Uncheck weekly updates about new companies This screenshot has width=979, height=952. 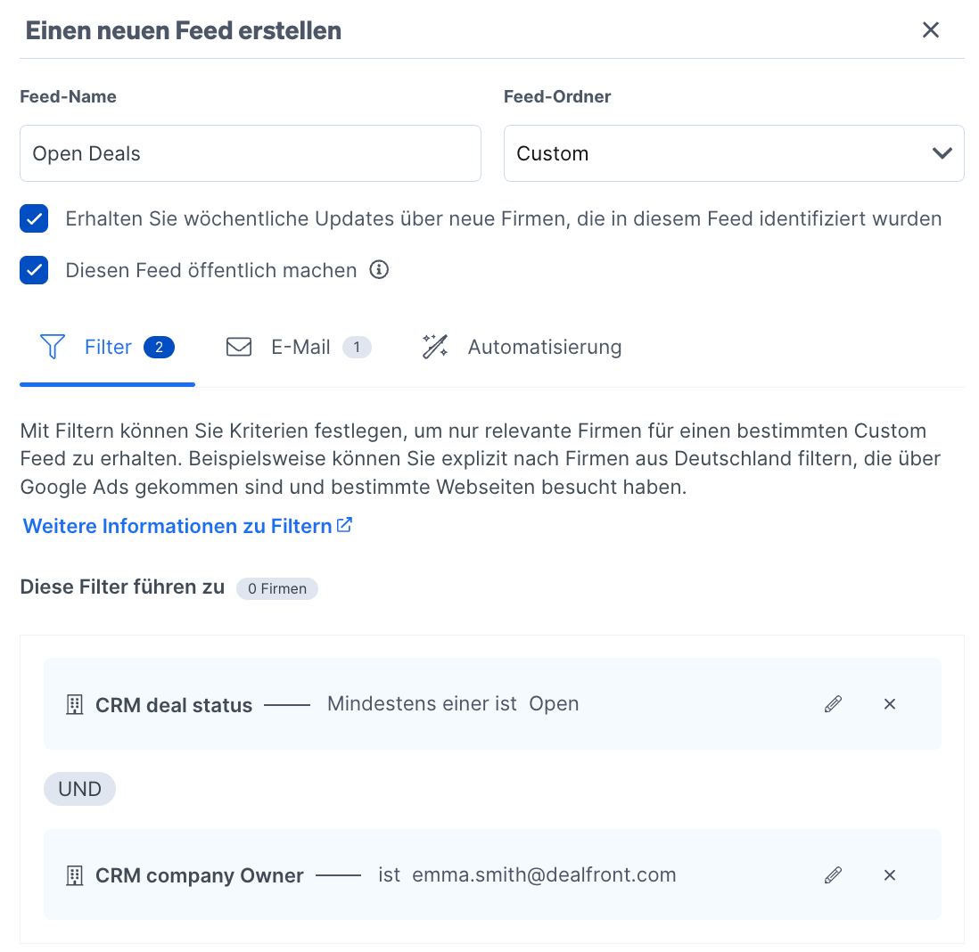point(34,217)
